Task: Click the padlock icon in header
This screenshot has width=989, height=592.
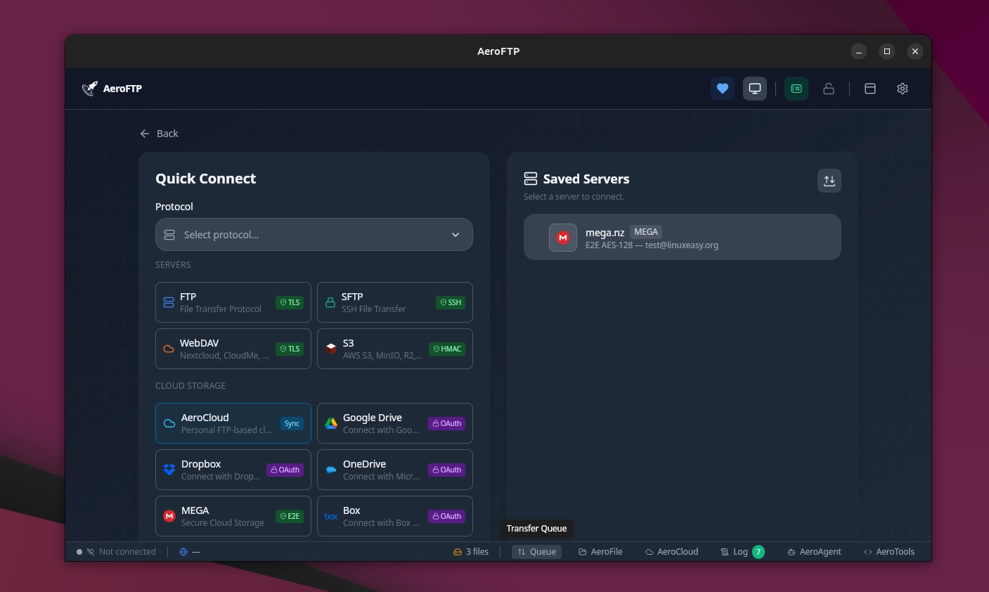Action: 829,89
